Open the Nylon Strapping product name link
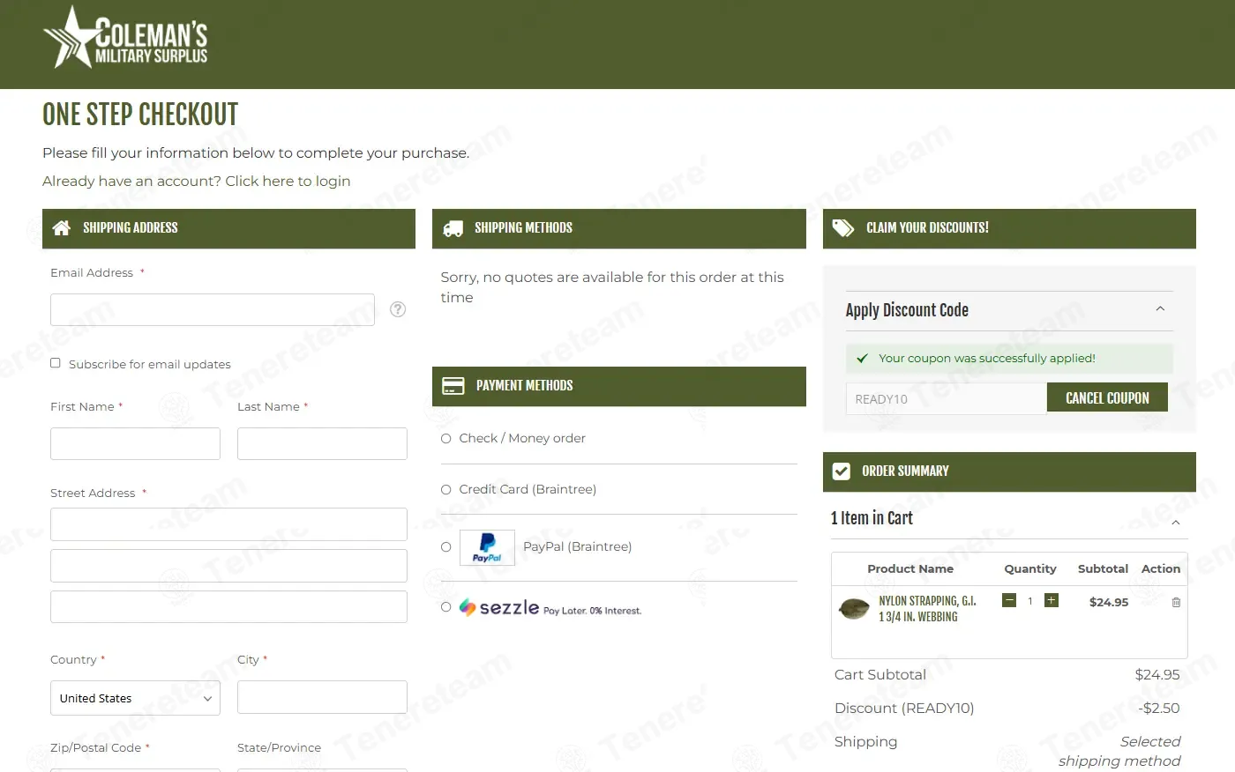 (x=926, y=609)
